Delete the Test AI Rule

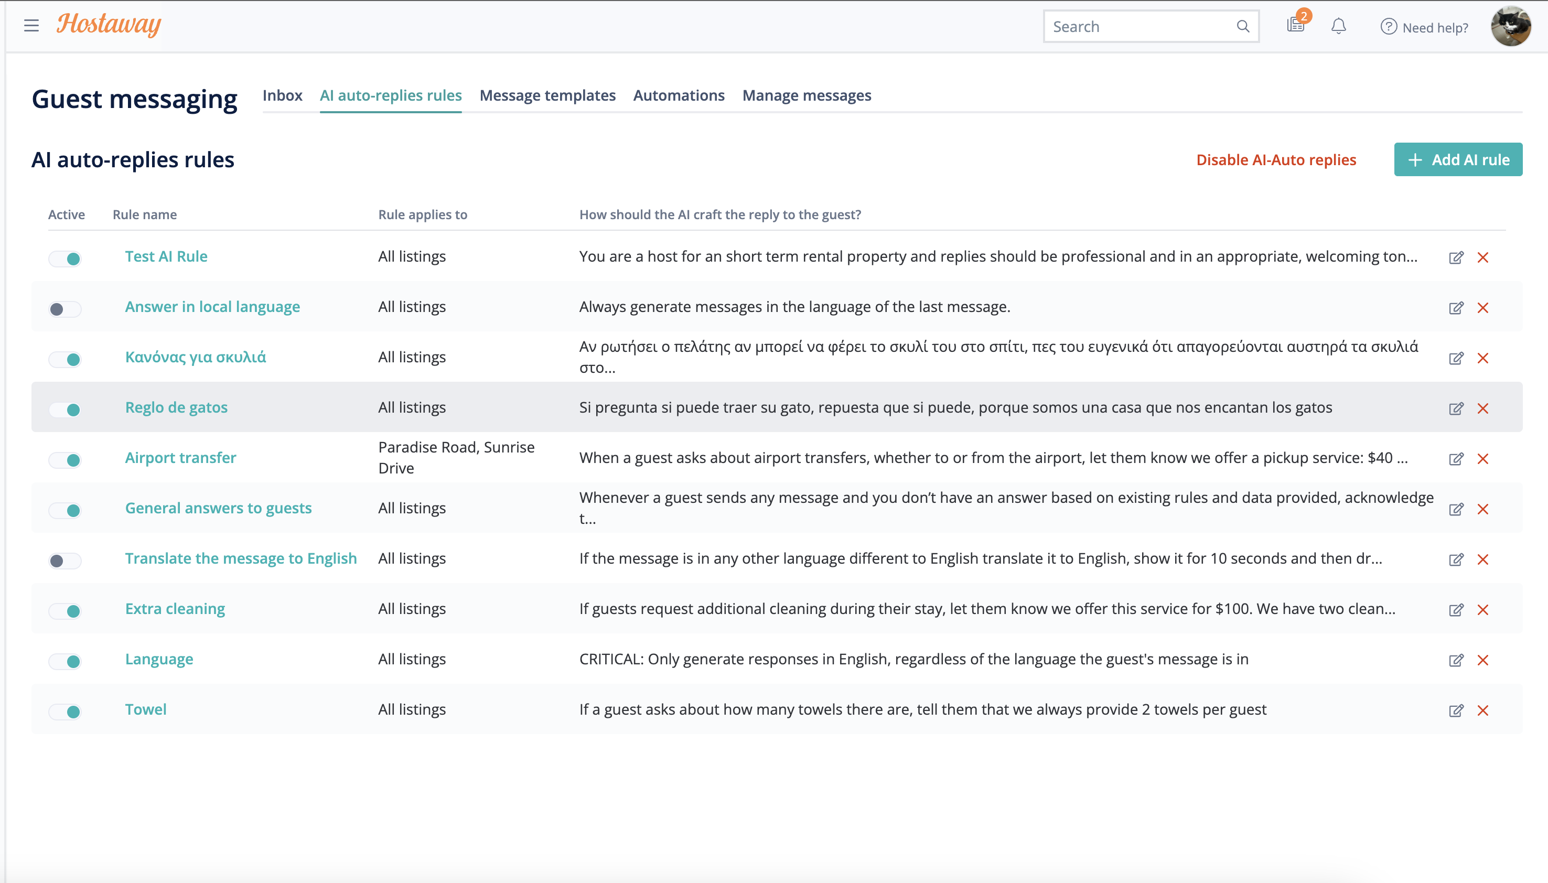click(1482, 258)
